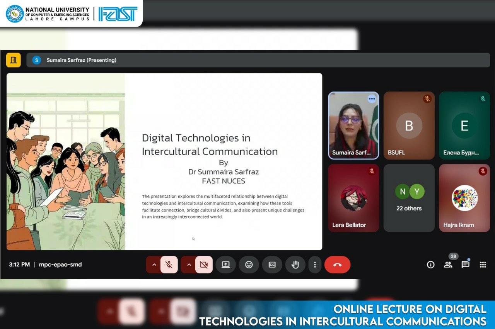Open the more options three-dot menu
This screenshot has height=329, width=495.
point(315,265)
